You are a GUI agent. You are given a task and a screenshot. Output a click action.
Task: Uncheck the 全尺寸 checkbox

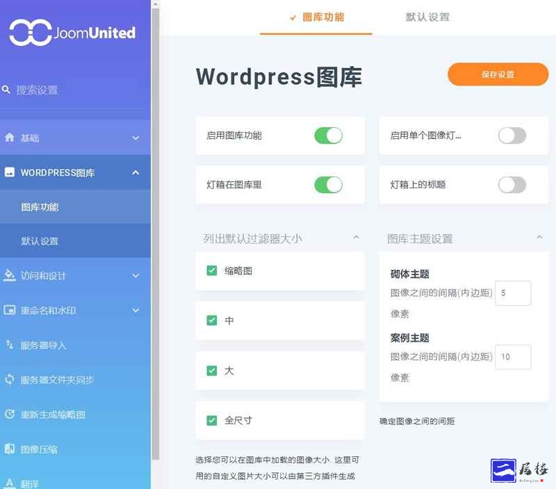click(212, 420)
